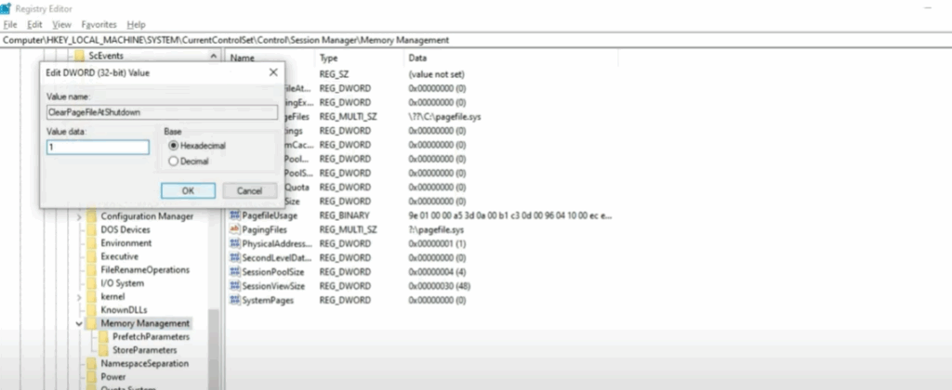
Task: Select the DOS Devices tree label
Action: (126, 230)
